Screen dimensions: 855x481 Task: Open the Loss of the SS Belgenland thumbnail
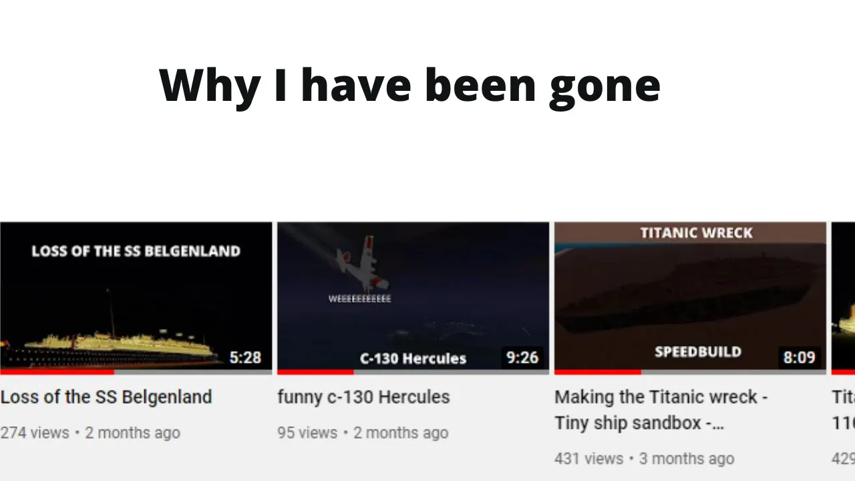[x=136, y=297]
